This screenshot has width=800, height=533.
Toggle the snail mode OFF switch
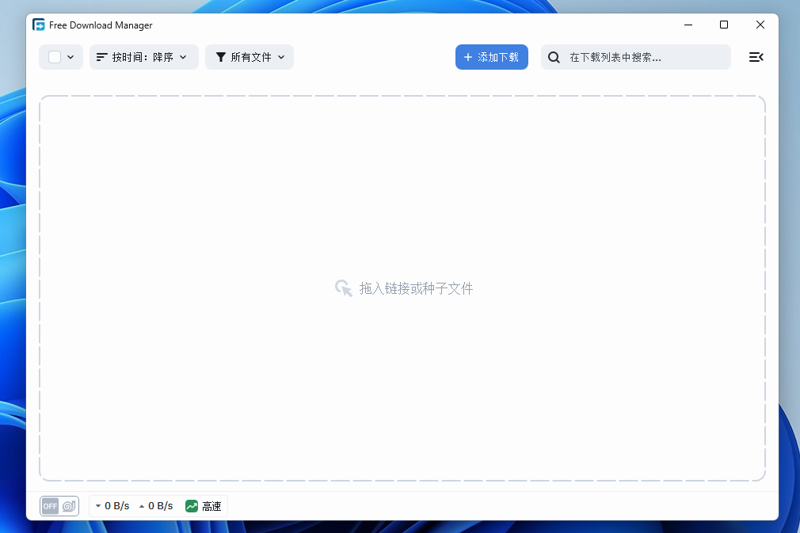[51, 506]
